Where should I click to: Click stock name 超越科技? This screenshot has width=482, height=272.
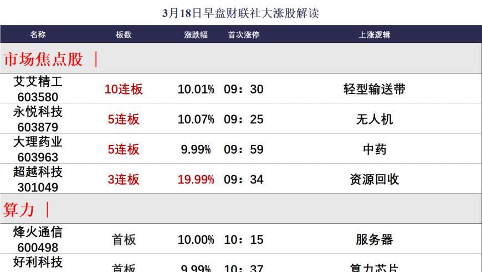click(x=38, y=172)
